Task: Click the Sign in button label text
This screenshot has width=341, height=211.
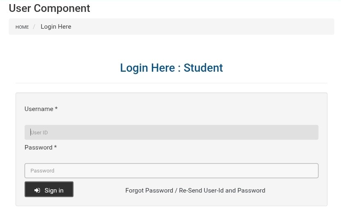Action: pos(54,191)
